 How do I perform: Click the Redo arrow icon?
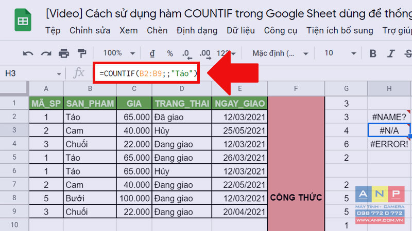click(x=46, y=54)
